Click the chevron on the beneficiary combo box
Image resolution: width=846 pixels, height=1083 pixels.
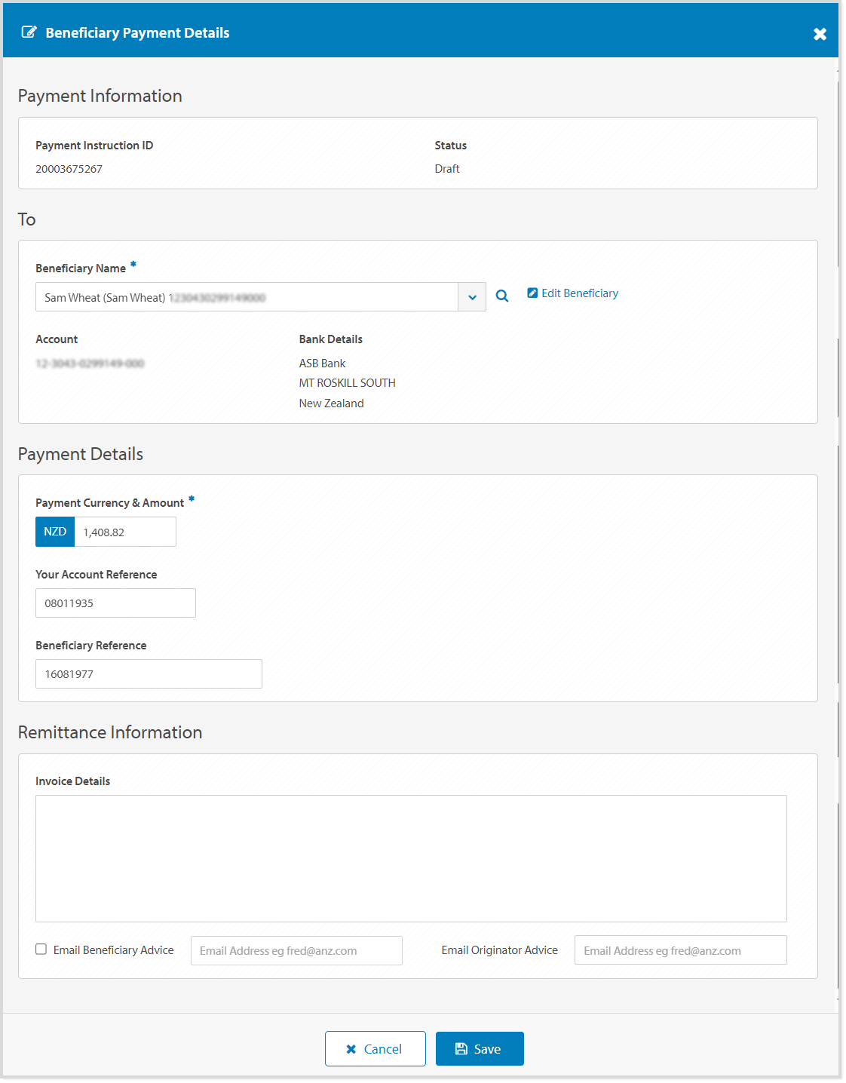pyautogui.click(x=473, y=296)
